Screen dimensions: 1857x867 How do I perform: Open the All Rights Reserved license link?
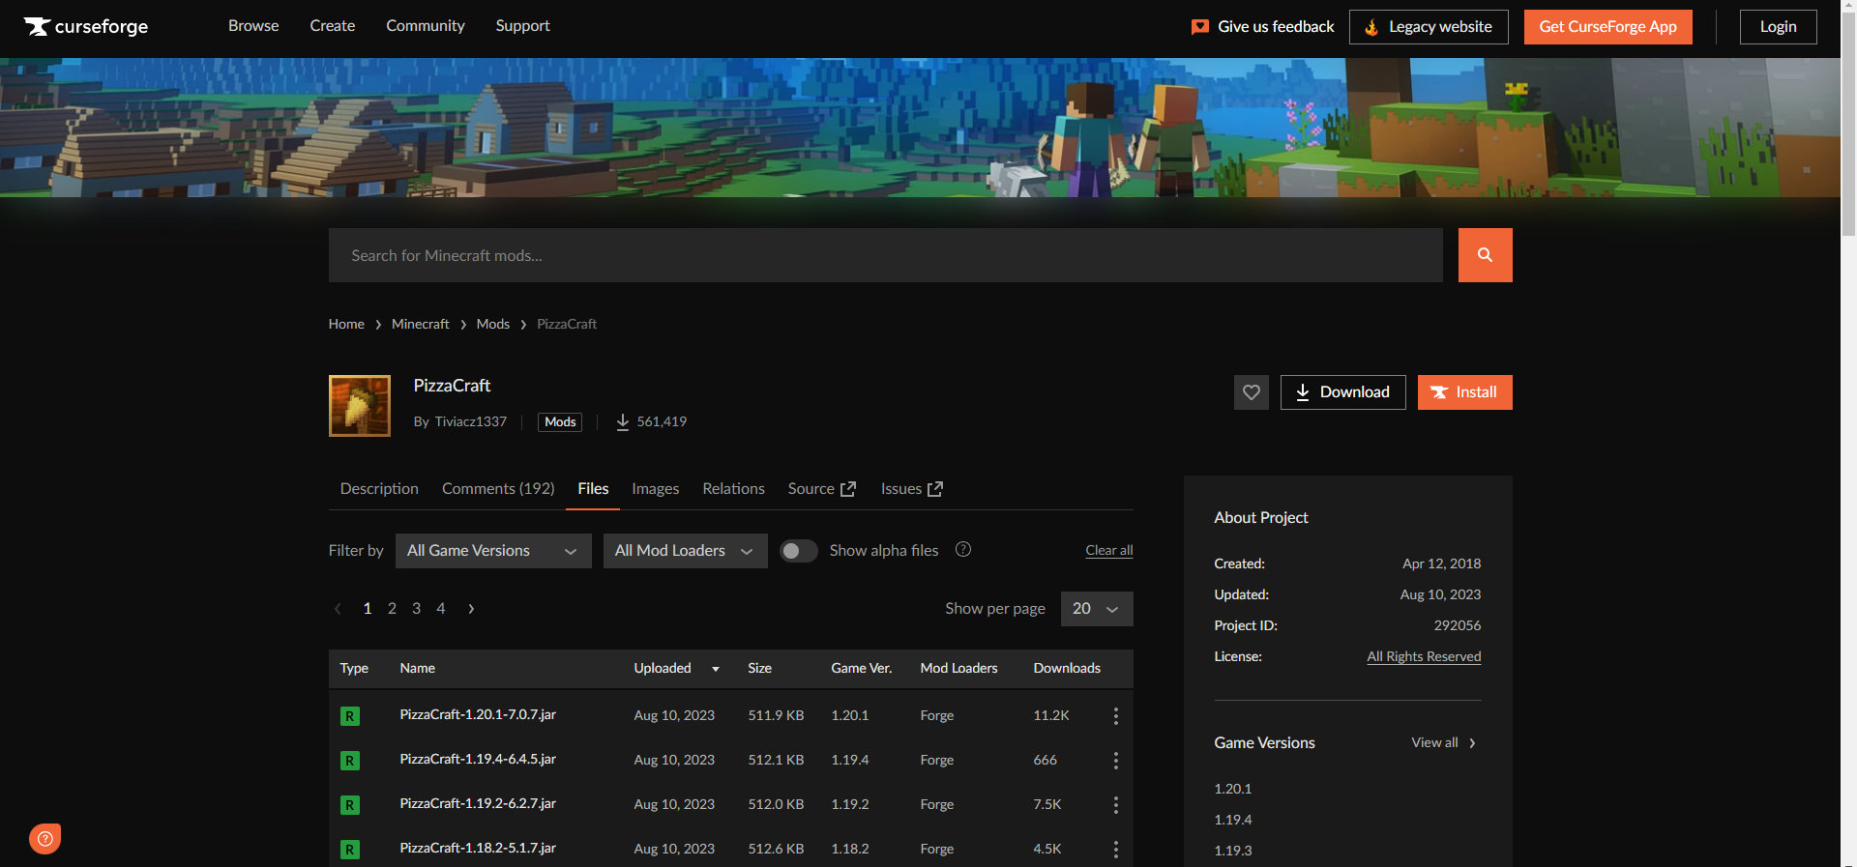coord(1423,656)
